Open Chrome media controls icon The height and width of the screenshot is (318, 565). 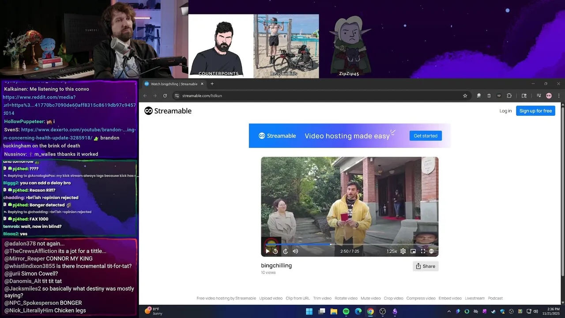[538, 96]
